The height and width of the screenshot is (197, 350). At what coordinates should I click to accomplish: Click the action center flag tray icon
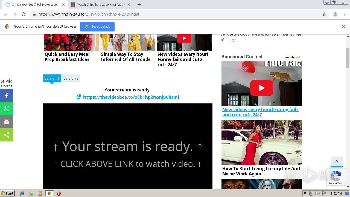tap(323, 193)
